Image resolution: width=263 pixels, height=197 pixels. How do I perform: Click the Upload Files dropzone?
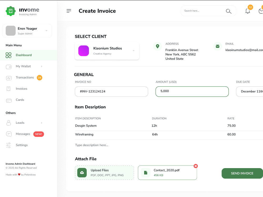coord(104,173)
